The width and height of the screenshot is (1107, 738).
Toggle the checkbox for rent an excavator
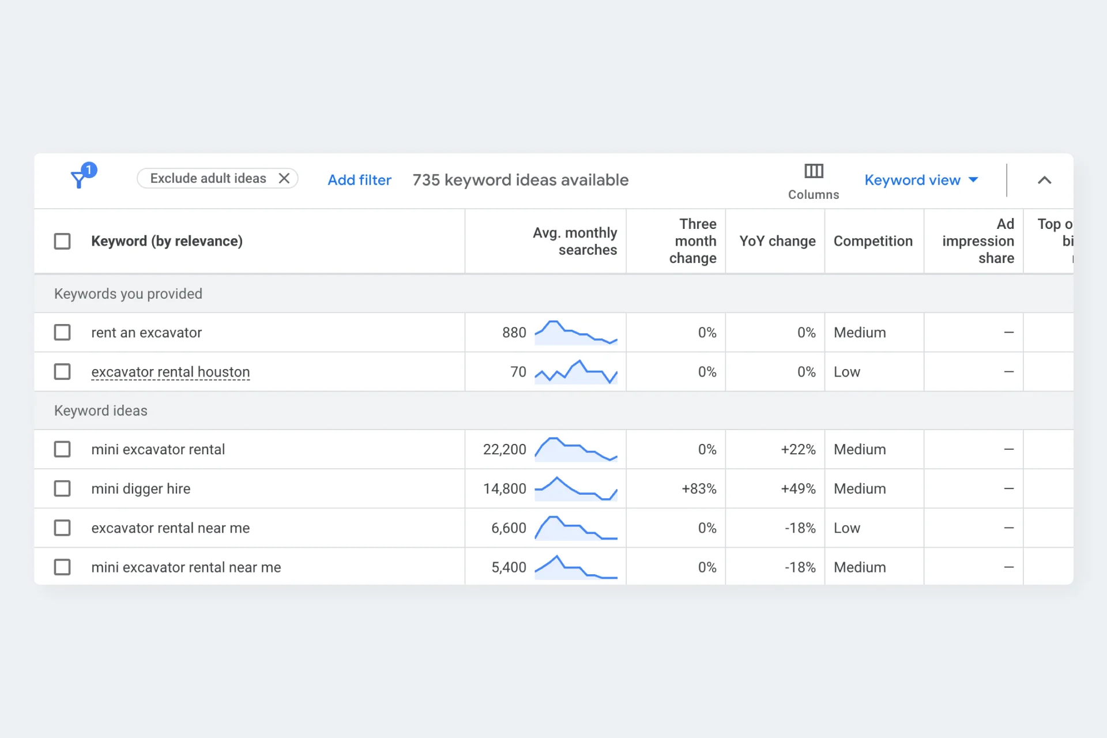tap(63, 333)
